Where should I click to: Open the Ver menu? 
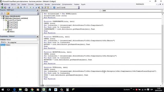19,4
